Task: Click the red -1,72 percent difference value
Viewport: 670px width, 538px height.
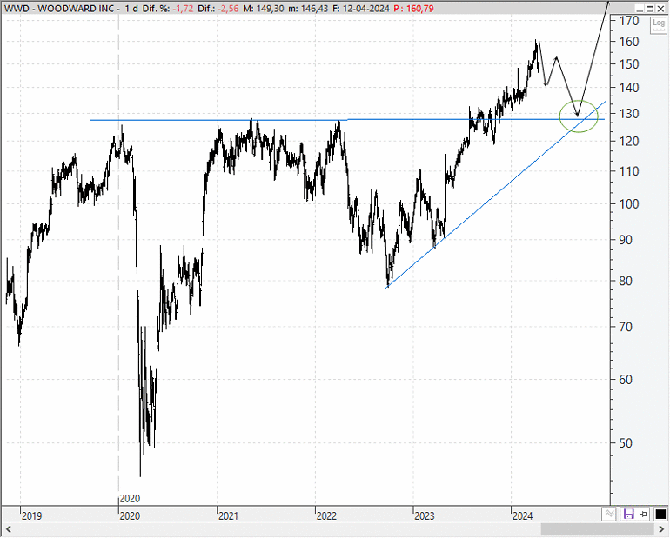Action: (x=183, y=9)
